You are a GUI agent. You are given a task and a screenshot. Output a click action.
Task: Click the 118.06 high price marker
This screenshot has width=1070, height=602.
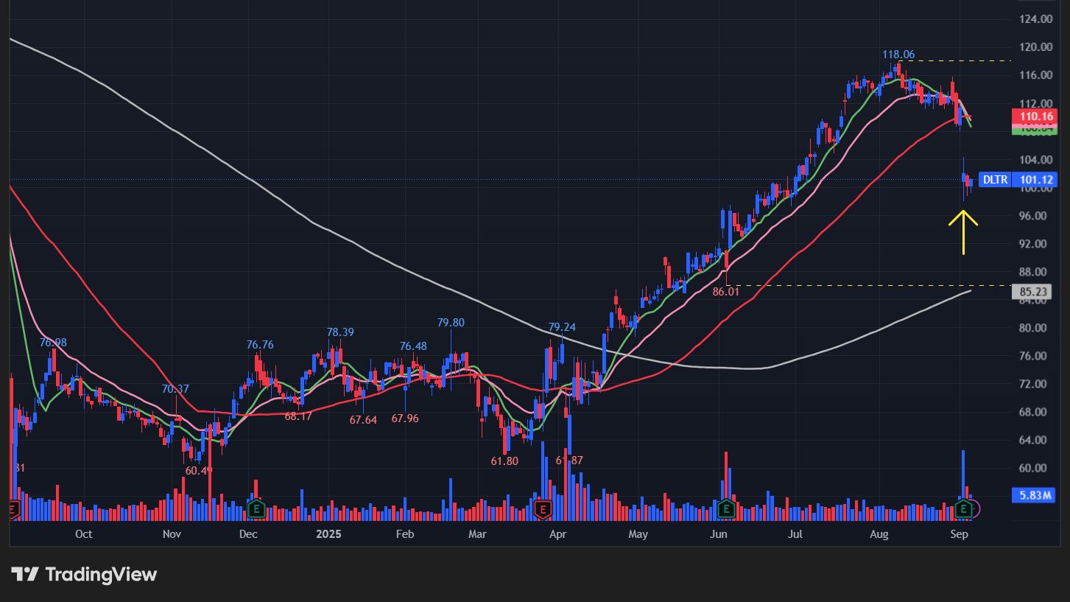pyautogui.click(x=898, y=55)
